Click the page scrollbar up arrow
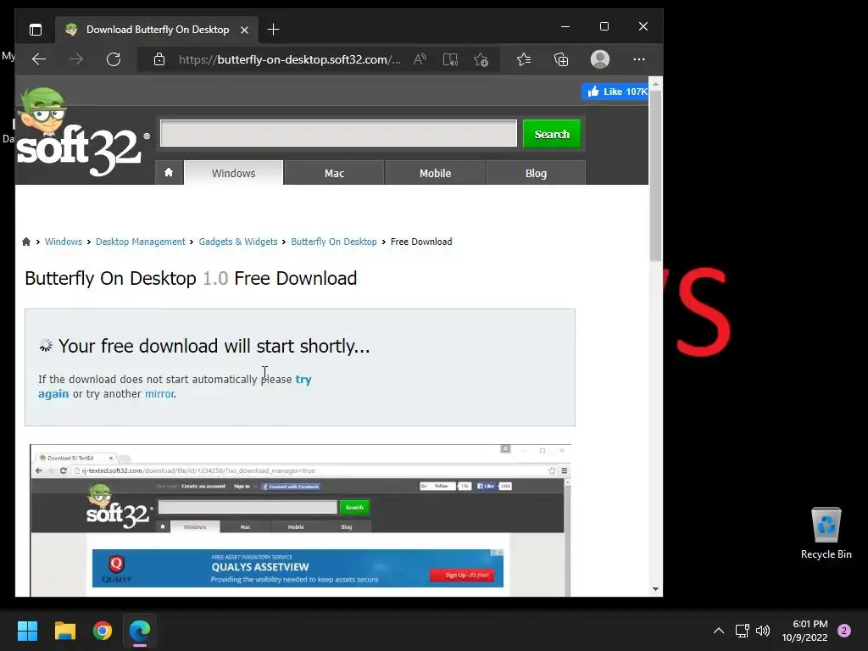This screenshot has width=868, height=651. [655, 84]
